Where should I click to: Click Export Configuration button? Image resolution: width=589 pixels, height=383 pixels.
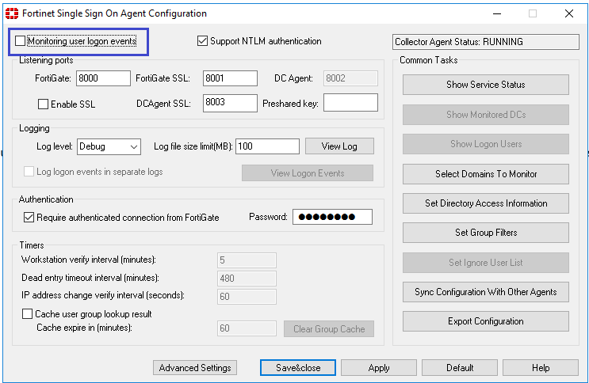(x=486, y=321)
